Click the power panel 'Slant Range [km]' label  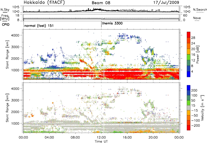[7, 54]
